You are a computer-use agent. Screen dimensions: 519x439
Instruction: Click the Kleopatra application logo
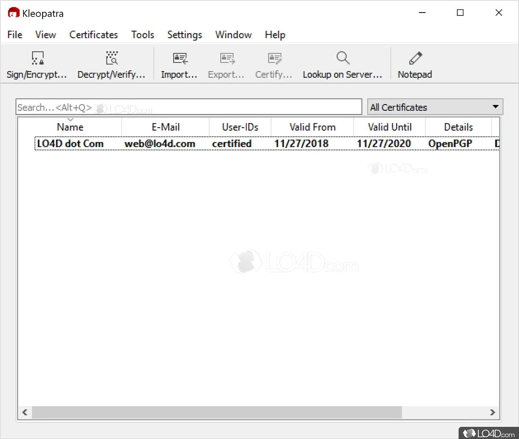coord(13,13)
